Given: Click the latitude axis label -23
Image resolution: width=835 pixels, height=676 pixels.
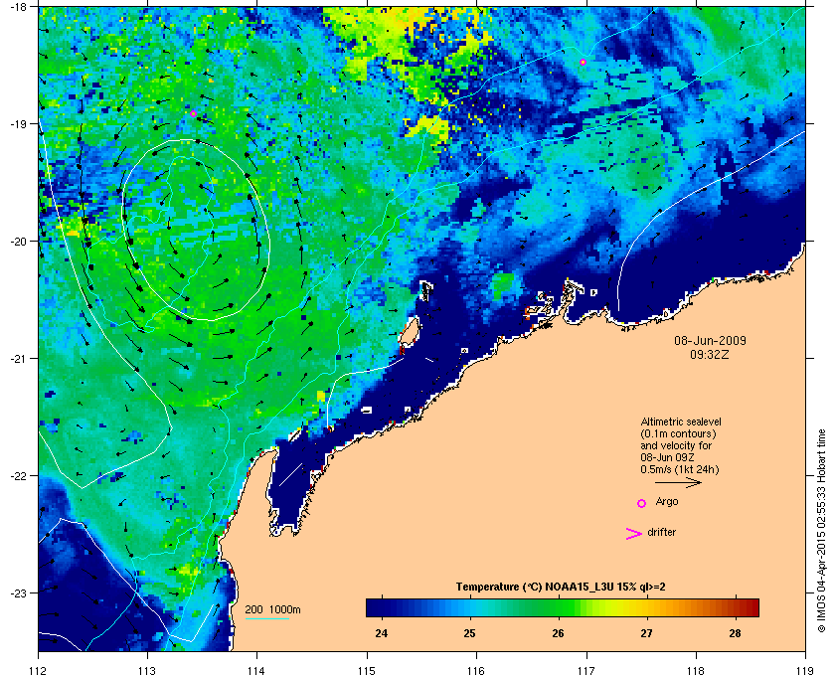Looking at the screenshot, I should [18, 592].
